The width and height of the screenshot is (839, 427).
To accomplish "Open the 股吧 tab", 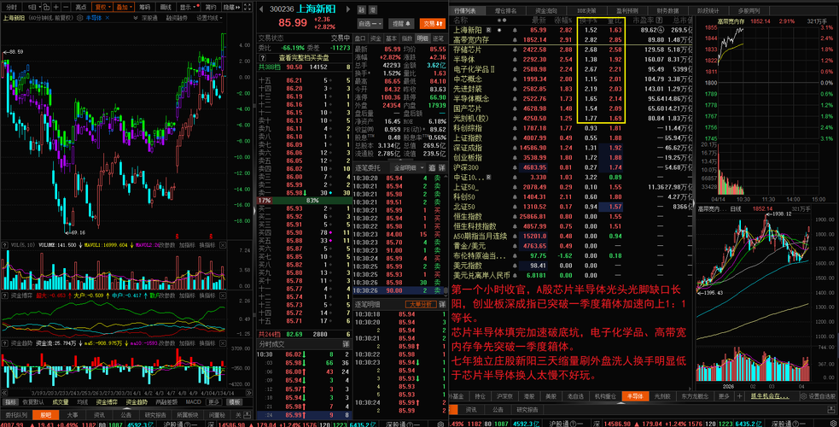I will click(45, 415).
